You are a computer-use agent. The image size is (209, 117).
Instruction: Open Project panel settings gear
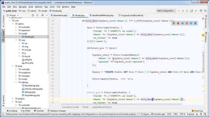[42, 15]
